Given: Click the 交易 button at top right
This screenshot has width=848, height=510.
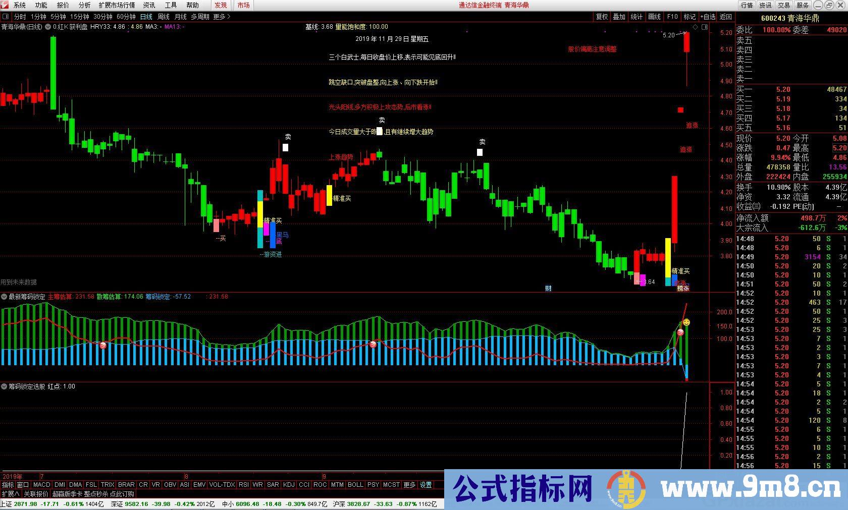Looking at the screenshot, I should [784, 5].
